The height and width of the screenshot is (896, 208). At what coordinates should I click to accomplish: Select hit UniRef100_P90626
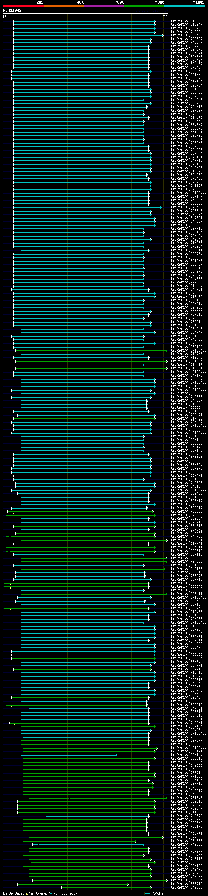[x=187, y=701]
